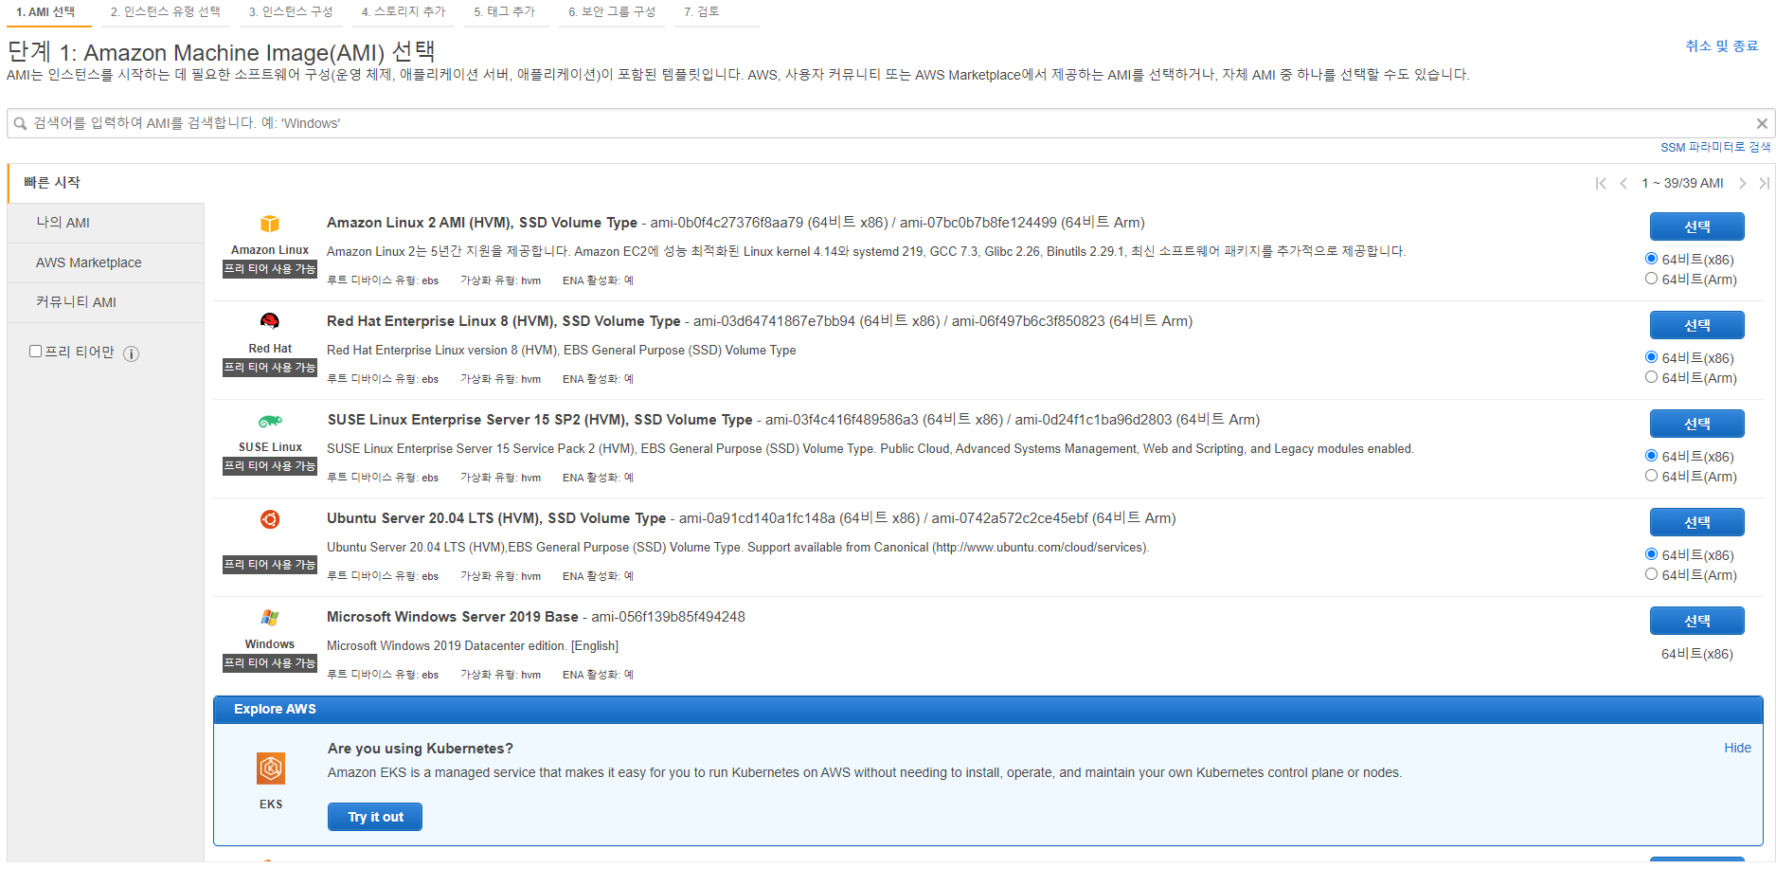This screenshot has width=1776, height=886.
Task: Open 빠른 시작 section
Action: pos(52,183)
